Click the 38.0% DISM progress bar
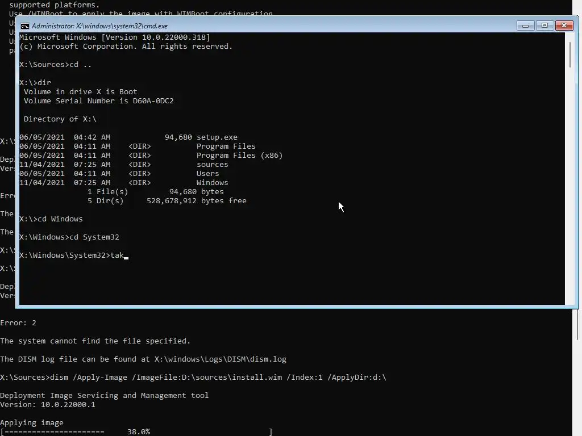This screenshot has width=582, height=436. [136, 432]
